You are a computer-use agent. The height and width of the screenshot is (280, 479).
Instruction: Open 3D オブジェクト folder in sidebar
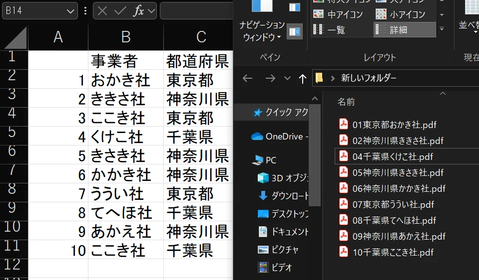pos(283,178)
